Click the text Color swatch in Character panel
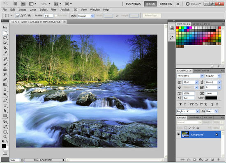The width and height of the screenshot is (226, 163). (x=211, y=98)
